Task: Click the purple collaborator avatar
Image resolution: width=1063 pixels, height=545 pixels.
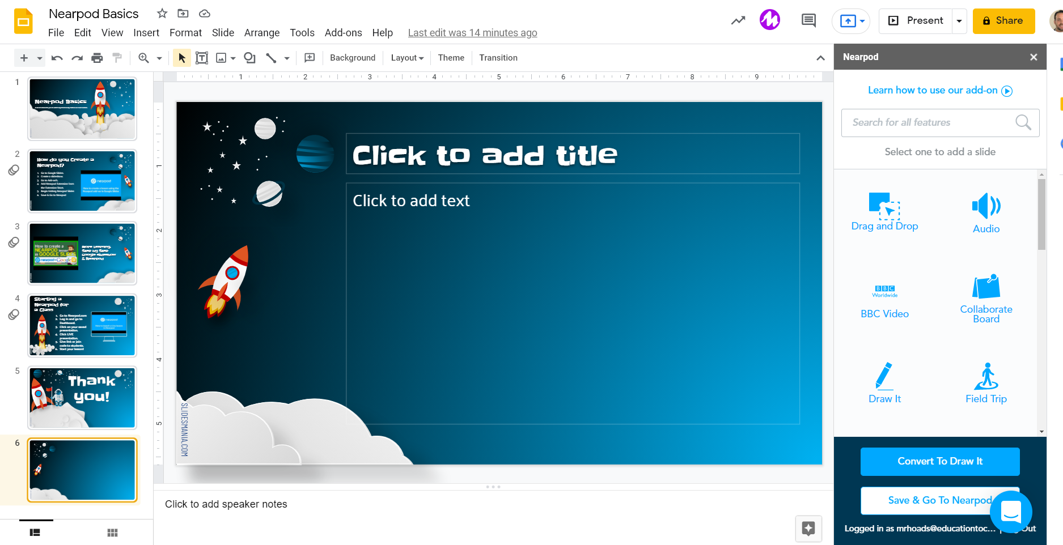Action: [x=770, y=20]
